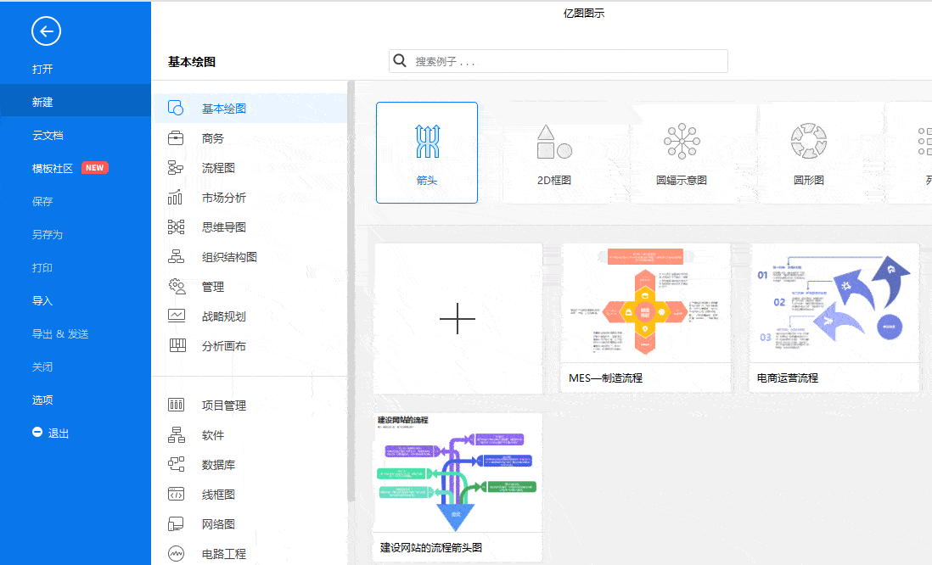This screenshot has width=932, height=565.
Task: Click the search box 搜索例子
Action: [558, 60]
